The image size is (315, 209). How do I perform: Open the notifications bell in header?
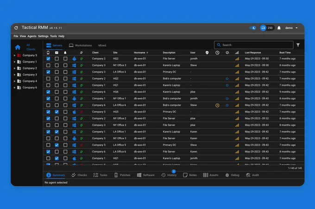click(279, 28)
